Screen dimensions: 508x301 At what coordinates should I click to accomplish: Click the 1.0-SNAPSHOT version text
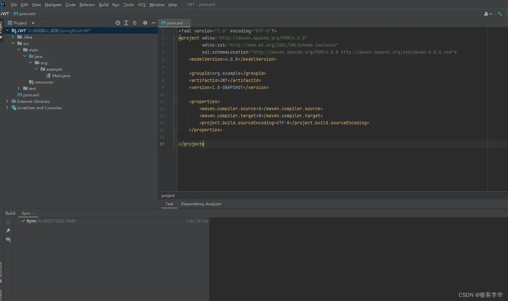[227, 88]
